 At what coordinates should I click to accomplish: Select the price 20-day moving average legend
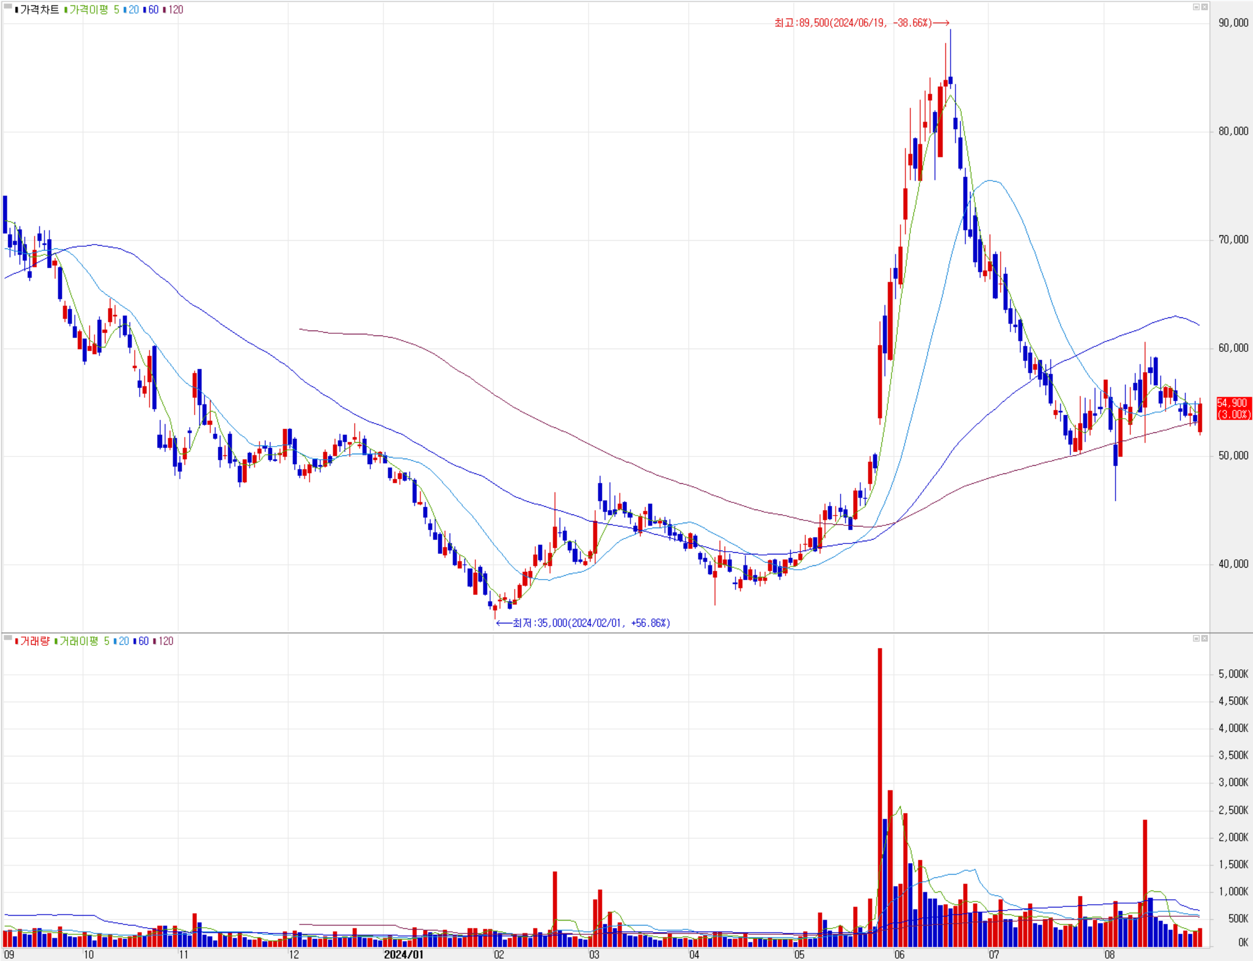[x=132, y=10]
